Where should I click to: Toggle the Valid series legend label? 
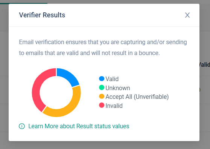point(112,79)
